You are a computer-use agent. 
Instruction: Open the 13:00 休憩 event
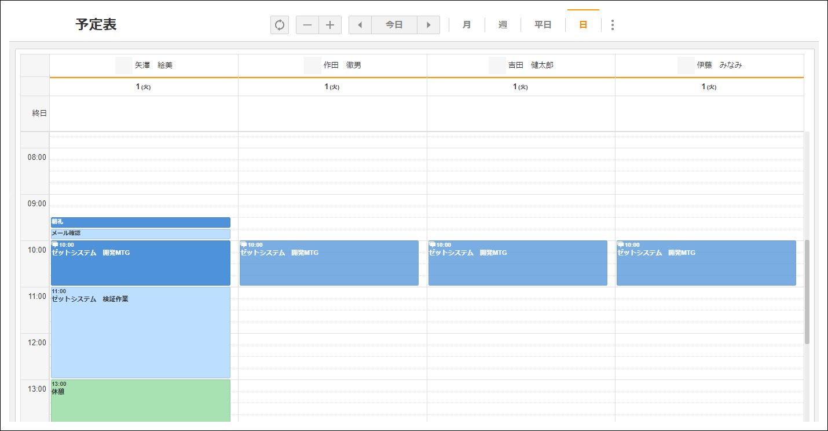pyautogui.click(x=141, y=401)
